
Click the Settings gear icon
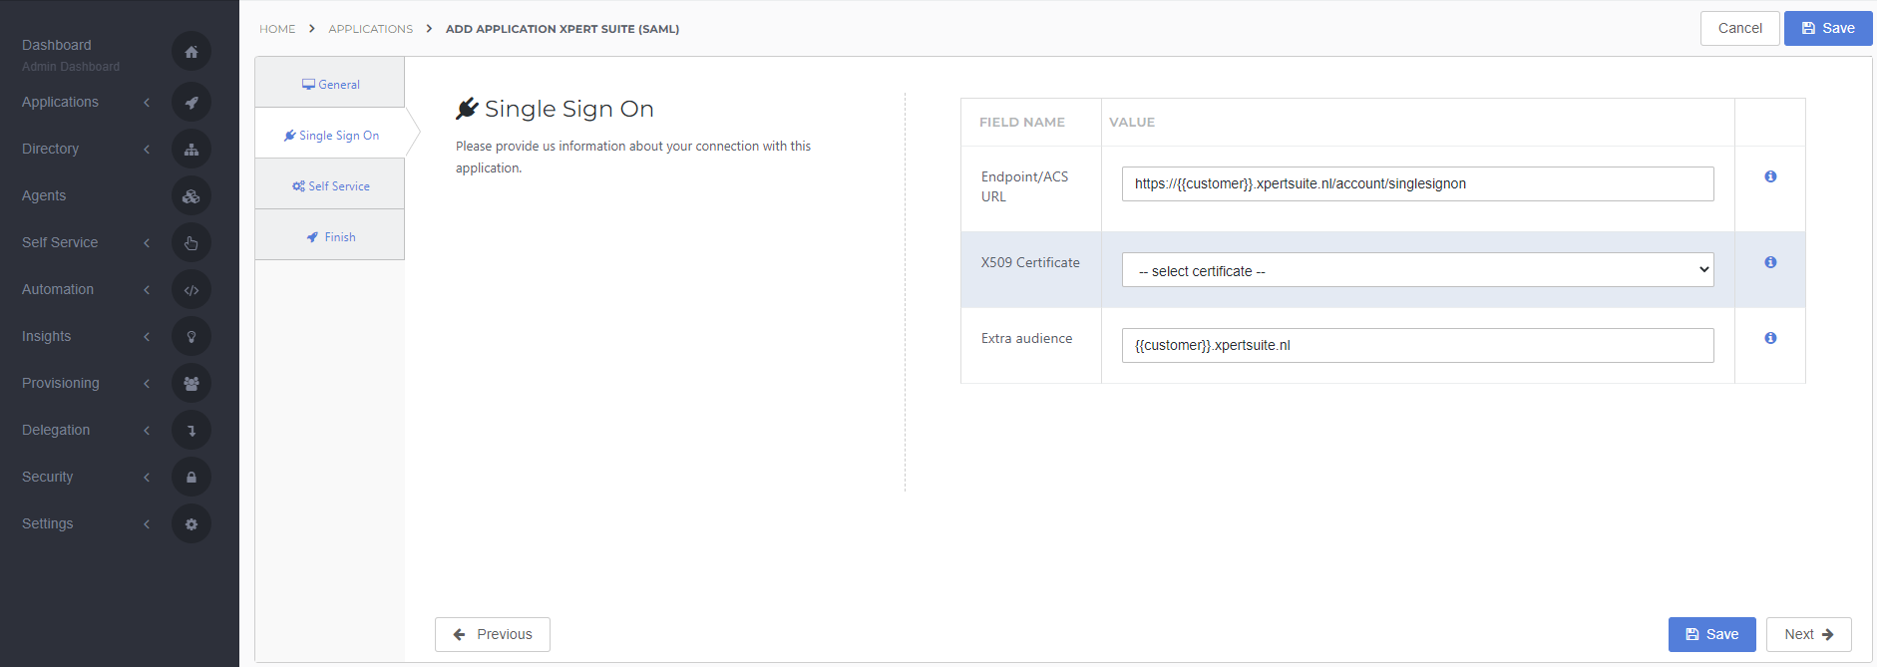coord(191,524)
